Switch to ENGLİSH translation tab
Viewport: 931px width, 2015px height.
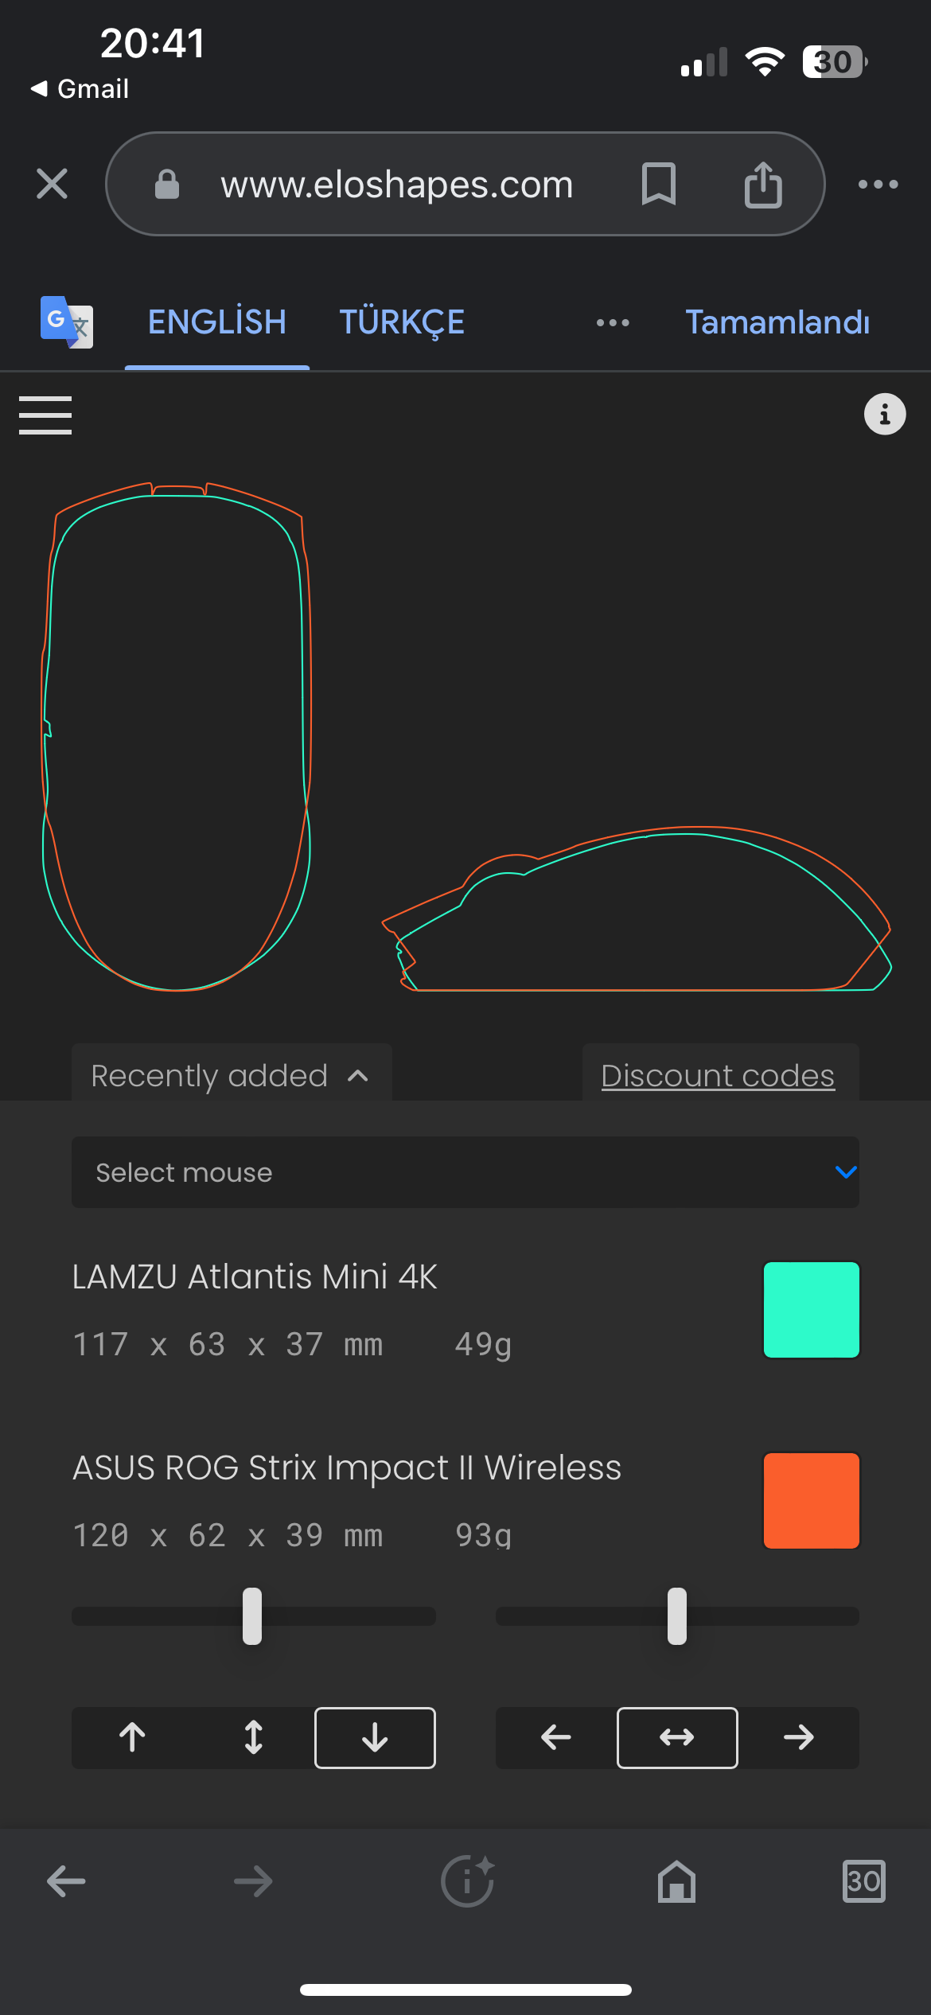click(216, 322)
